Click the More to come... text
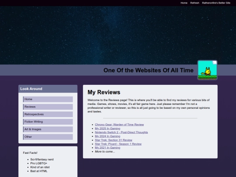 [x=105, y=152]
